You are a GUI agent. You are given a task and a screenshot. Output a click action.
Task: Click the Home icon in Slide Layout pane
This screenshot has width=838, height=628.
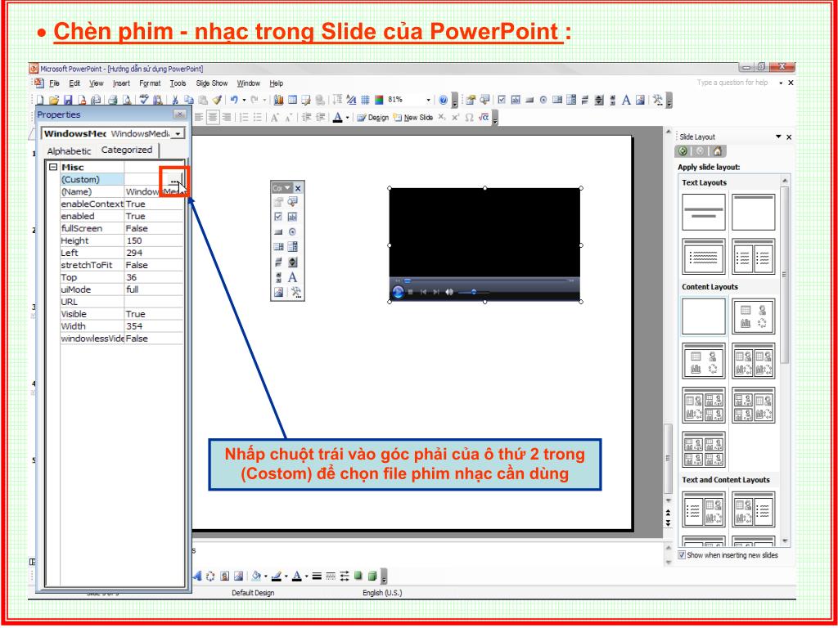(717, 151)
